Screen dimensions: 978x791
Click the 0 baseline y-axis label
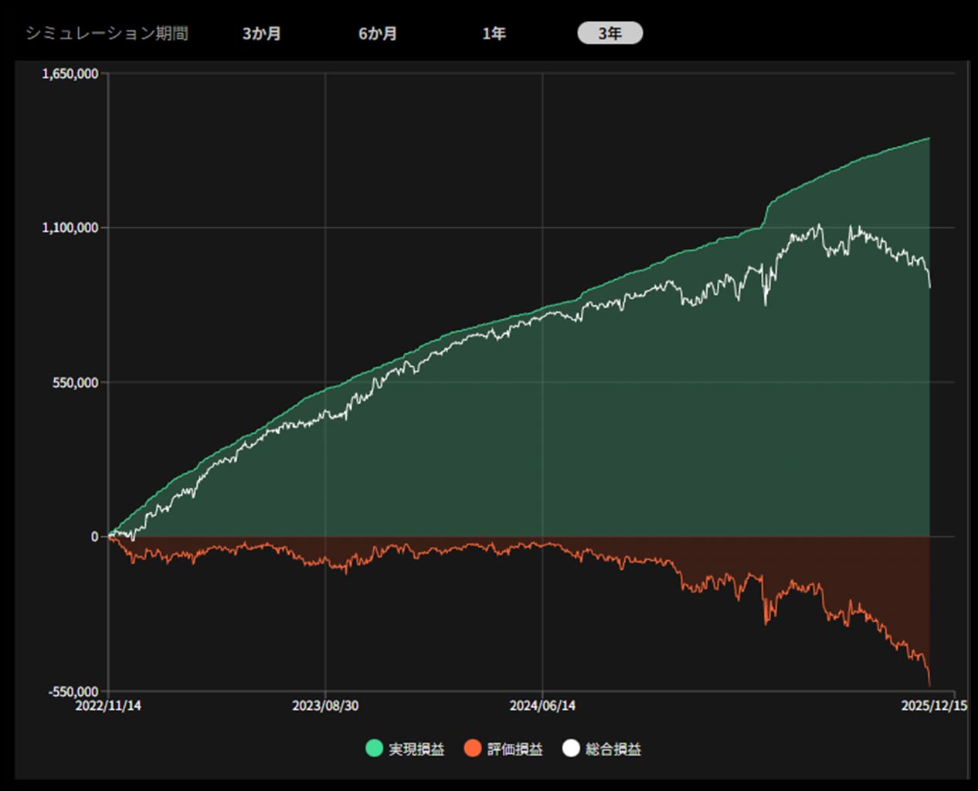pos(94,537)
